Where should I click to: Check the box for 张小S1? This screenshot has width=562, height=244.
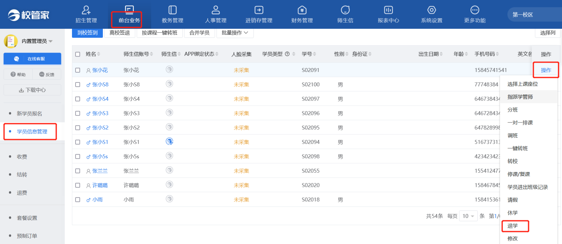[78, 142]
